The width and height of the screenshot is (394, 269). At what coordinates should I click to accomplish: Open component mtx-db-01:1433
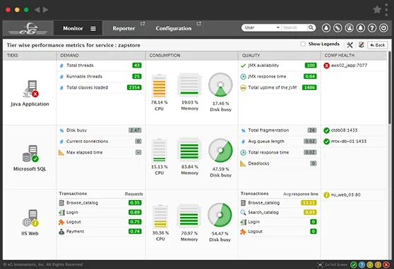(x=349, y=142)
